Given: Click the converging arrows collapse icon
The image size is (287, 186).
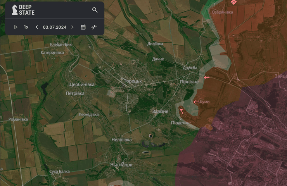Looking at the screenshot, I should tap(94, 27).
